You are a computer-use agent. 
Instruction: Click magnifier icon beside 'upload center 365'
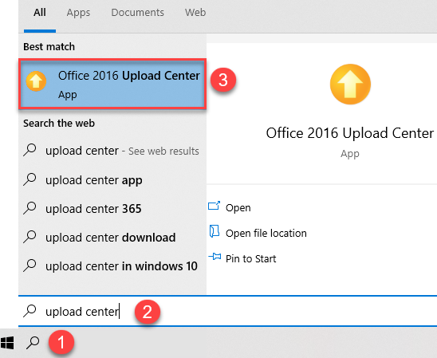[x=30, y=208]
